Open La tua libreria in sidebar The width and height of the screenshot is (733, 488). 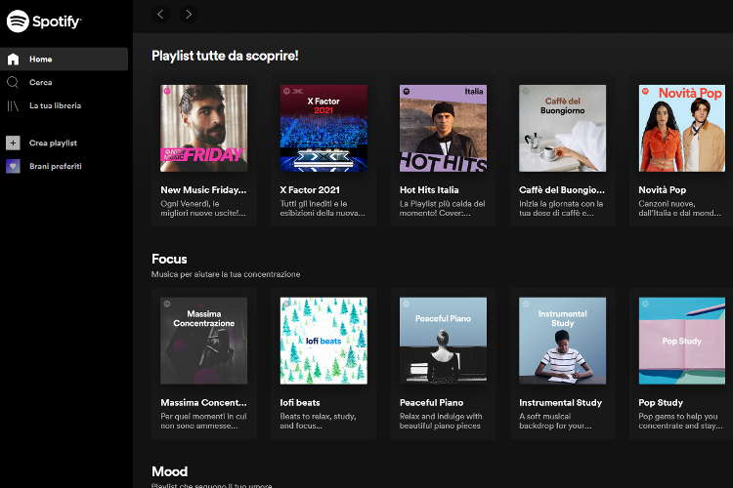coord(55,105)
